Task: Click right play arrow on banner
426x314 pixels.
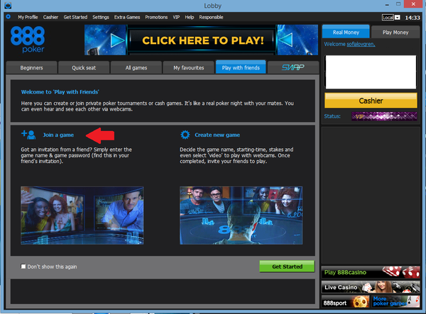Action: click(117, 40)
